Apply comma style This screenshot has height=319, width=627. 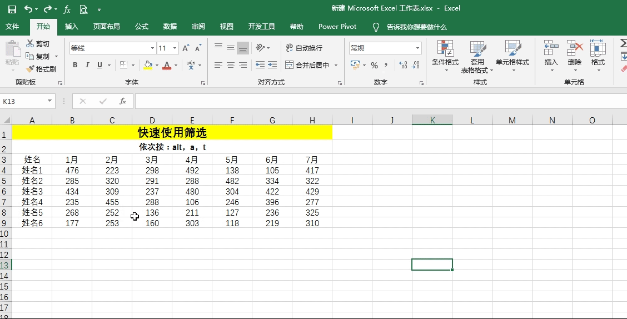[x=386, y=65]
